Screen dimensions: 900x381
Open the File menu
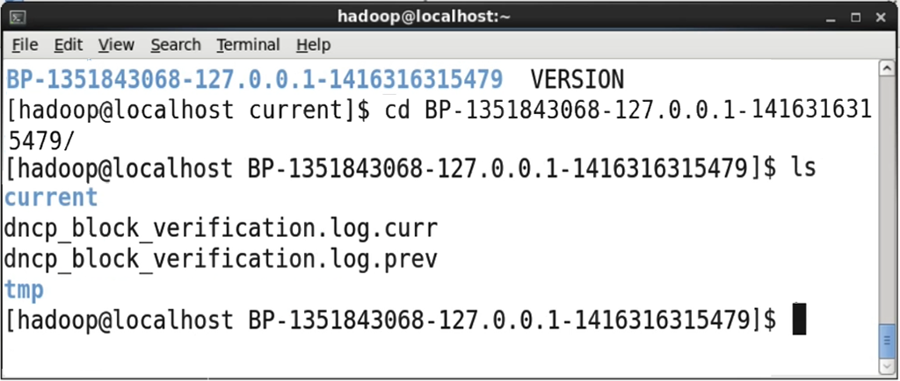(25, 45)
